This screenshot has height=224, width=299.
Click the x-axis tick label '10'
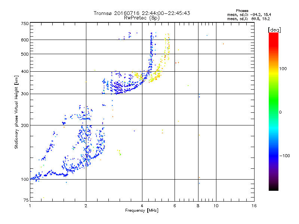tap(216, 206)
